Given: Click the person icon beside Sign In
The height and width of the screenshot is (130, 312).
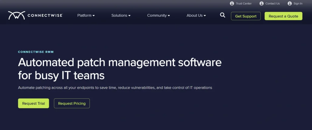Looking at the screenshot, I should point(290,4).
